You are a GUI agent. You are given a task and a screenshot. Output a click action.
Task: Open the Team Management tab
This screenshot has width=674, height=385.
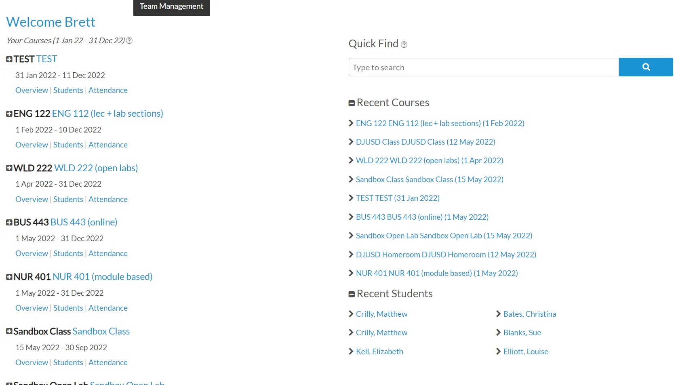(171, 7)
